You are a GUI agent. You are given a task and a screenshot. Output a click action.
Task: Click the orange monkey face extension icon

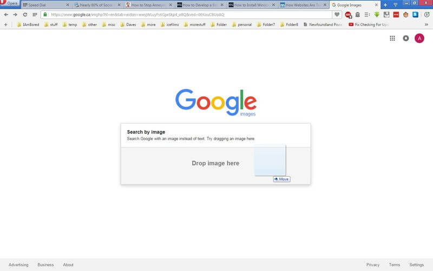tap(405, 15)
